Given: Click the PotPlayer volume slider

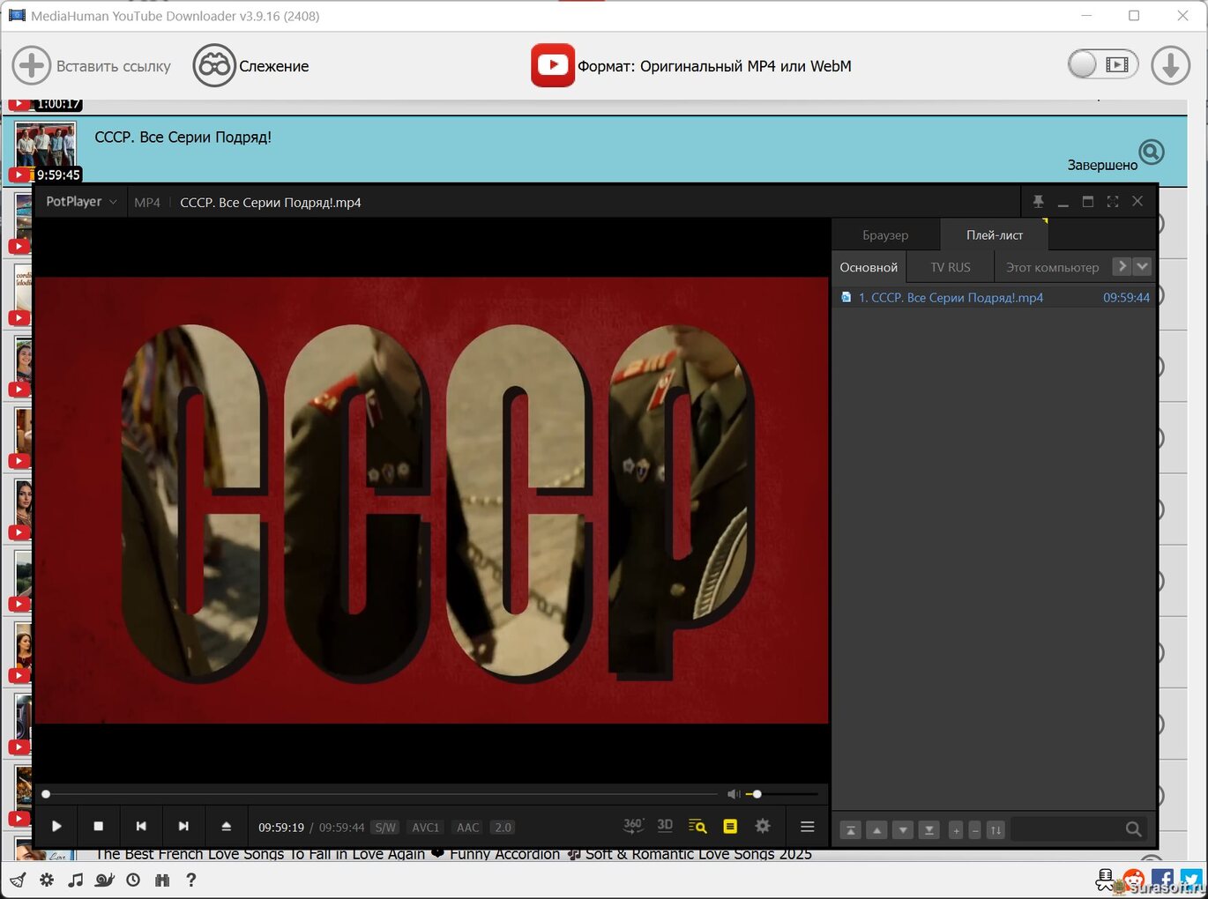Looking at the screenshot, I should pyautogui.click(x=756, y=794).
